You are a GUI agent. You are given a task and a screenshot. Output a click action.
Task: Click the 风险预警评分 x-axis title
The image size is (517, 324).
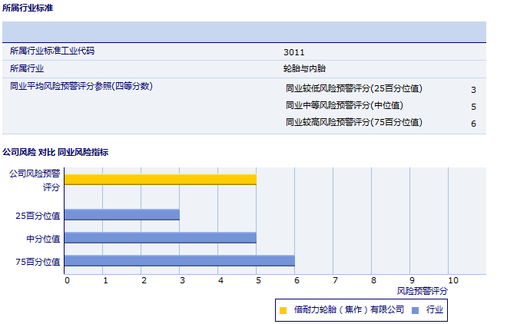point(422,291)
